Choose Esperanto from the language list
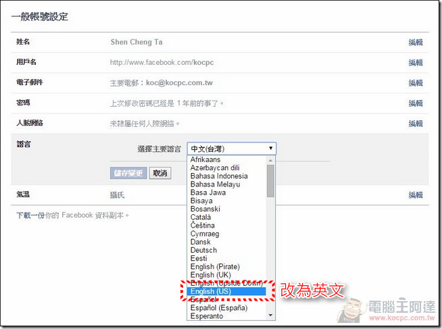This screenshot has height=329, width=442. [x=207, y=316]
